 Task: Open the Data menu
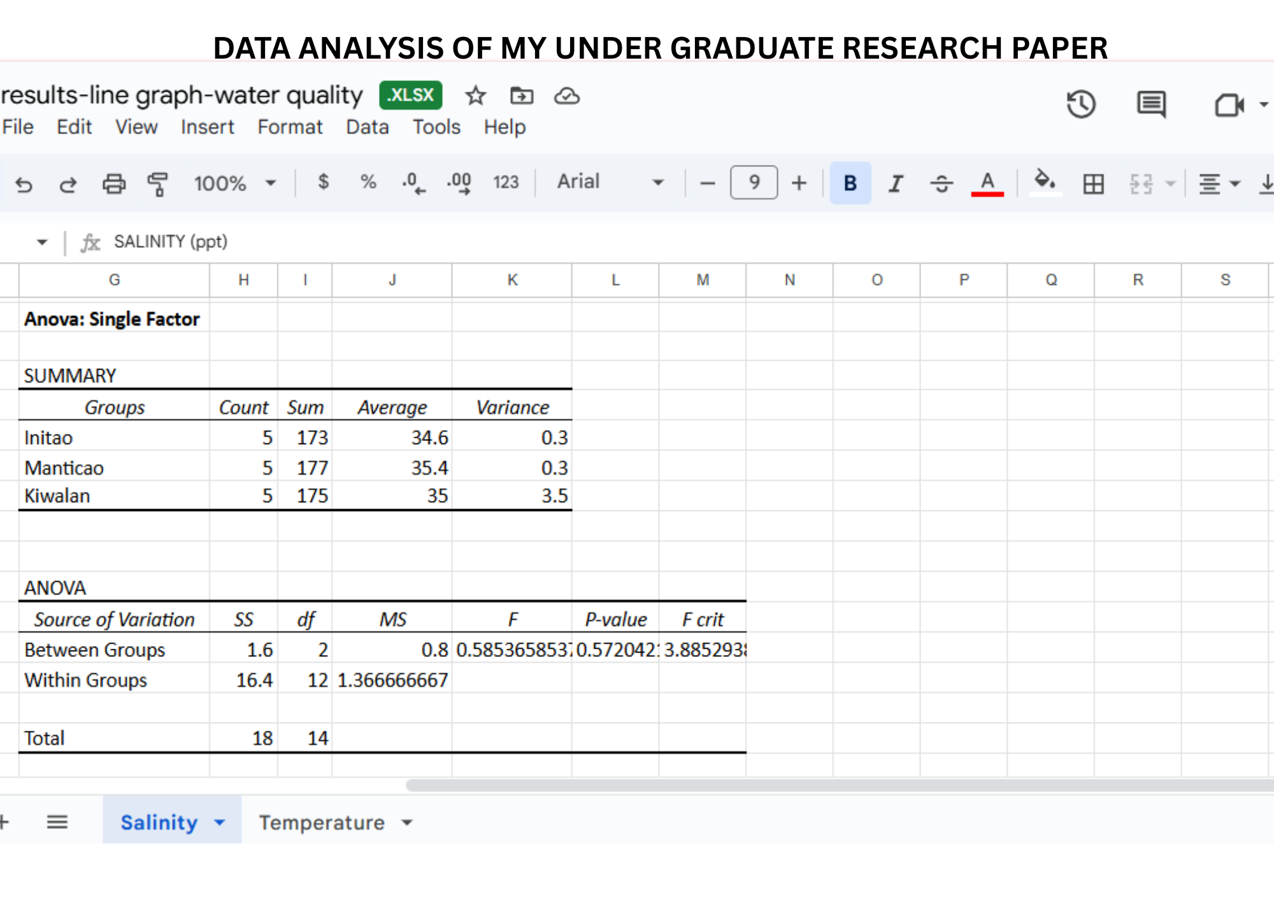point(368,127)
